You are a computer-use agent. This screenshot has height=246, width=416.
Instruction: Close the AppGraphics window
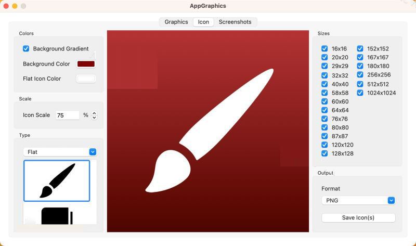coord(6,6)
